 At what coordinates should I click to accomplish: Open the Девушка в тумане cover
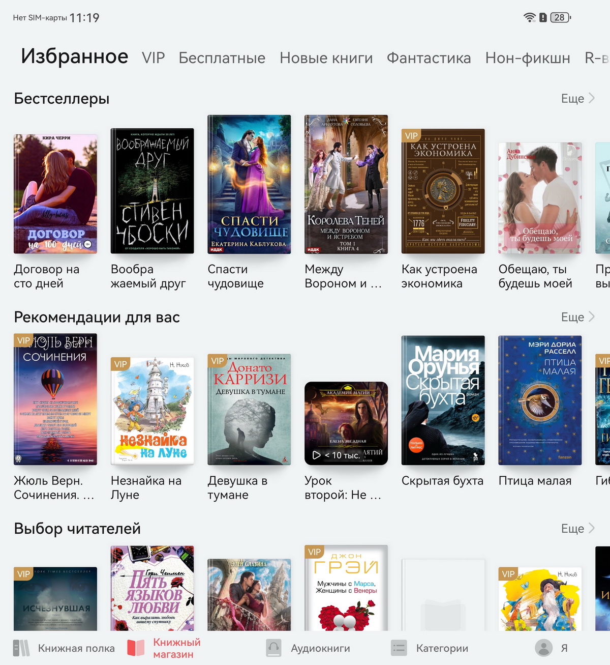[249, 410]
